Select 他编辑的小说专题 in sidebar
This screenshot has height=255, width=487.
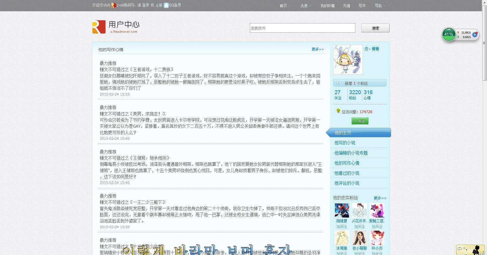coord(351,153)
